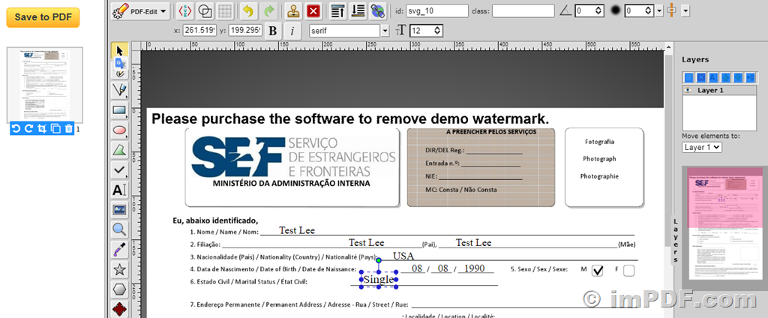Click the duplicate page icon under thumbnail
The width and height of the screenshot is (768, 318).
click(55, 129)
